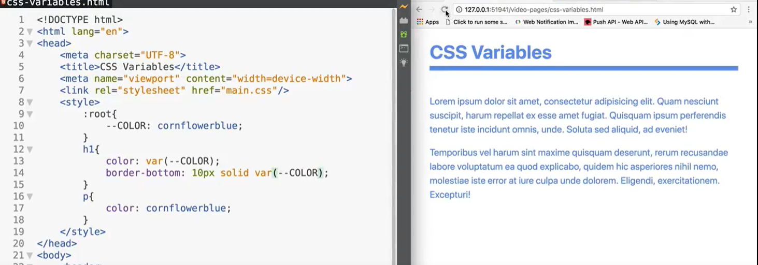The image size is (758, 265).
Task: Click the '<!DOCTYPE html>' code line
Action: point(80,20)
